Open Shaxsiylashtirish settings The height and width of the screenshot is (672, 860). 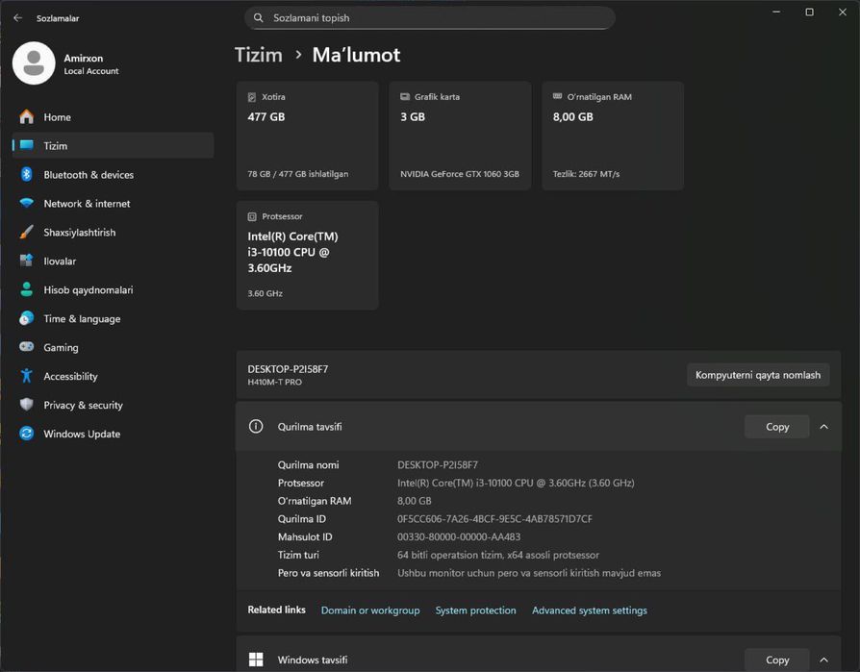[113, 232]
